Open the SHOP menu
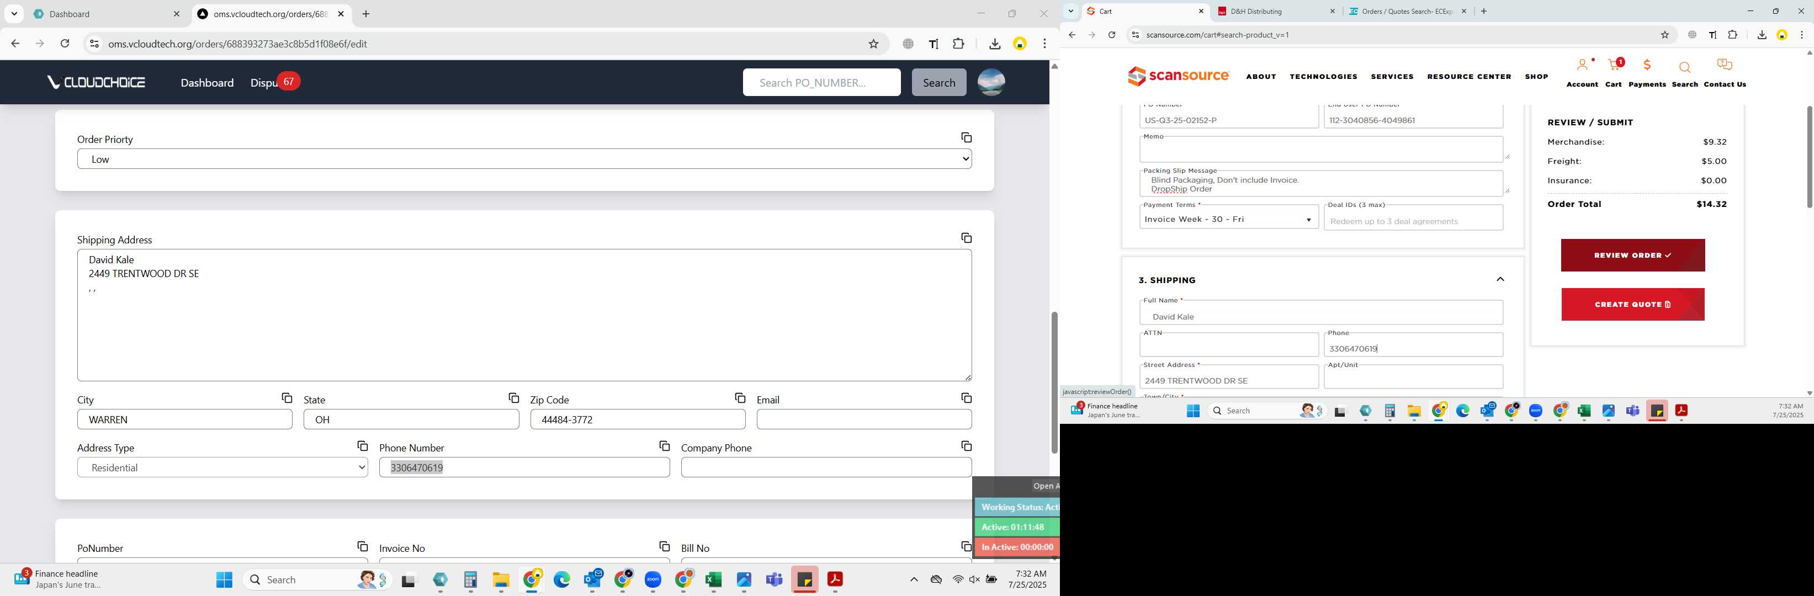Image resolution: width=1814 pixels, height=596 pixels. tap(1536, 76)
